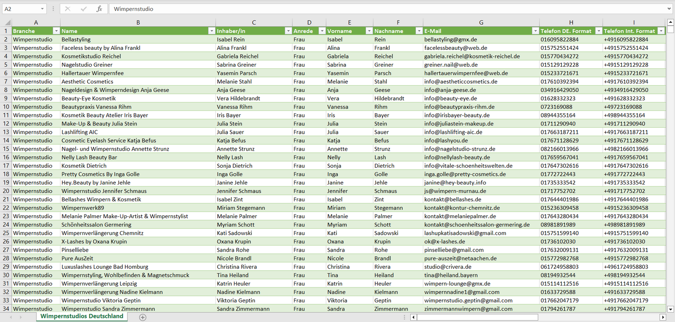This screenshot has width=675, height=322.
Task: Click the Enter checkmark icon in formula bar
Action: [84, 9]
